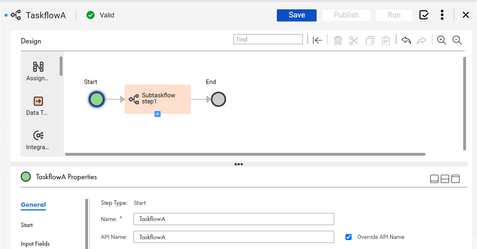
Task: Click the Run button
Action: coord(394,15)
